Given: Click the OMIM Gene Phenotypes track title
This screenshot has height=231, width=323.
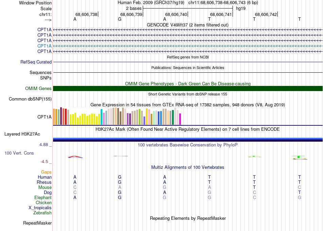Looking at the screenshot, I should point(188,84).
